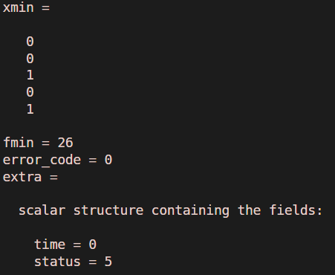Image resolution: width=335 pixels, height=275 pixels.
Task: Click the word containing
Action: pyautogui.click(x=190, y=211)
